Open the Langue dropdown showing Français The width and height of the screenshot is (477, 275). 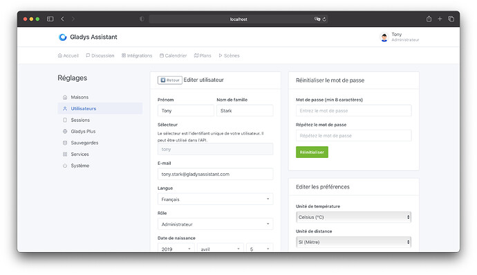click(x=216, y=199)
